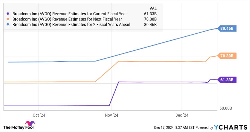Screen dimensions: 250x132
Task: Open The Motley Fool logo text
Action: [18, 127]
